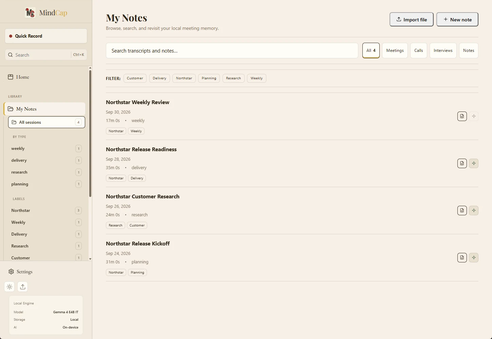Click sparkle icon for Northstar Customer Research
Screen dimensions: 492x339
pos(474,211)
